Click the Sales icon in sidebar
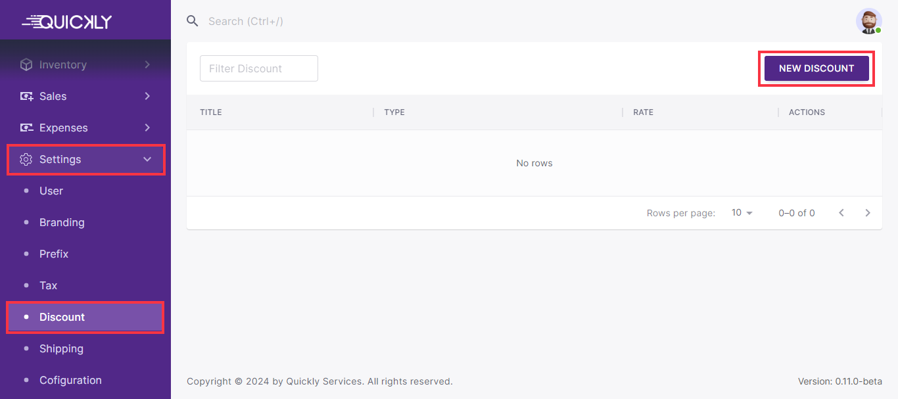The height and width of the screenshot is (399, 898). [26, 96]
